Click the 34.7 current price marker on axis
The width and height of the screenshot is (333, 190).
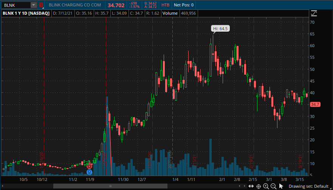[315, 104]
